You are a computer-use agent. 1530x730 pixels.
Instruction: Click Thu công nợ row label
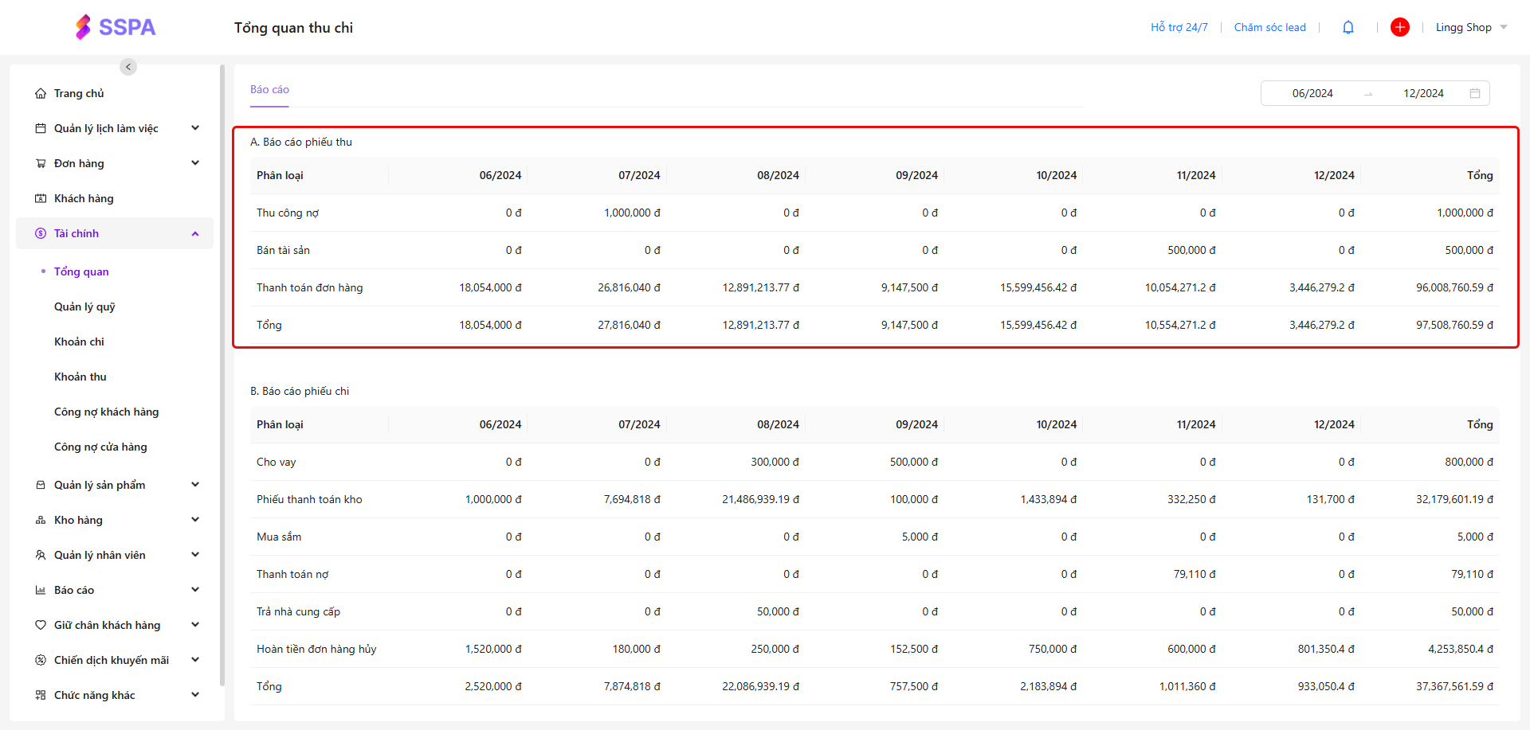288,213
